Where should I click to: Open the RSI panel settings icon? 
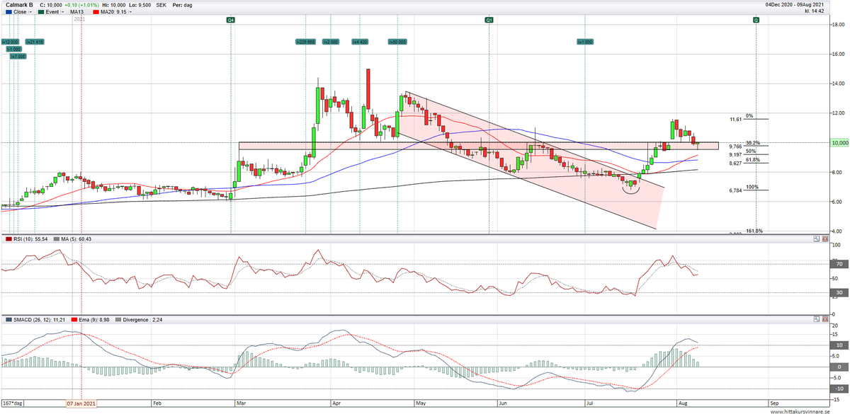tap(815, 240)
